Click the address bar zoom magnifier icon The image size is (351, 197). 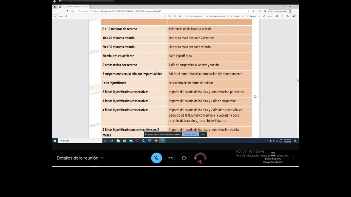pos(248,11)
